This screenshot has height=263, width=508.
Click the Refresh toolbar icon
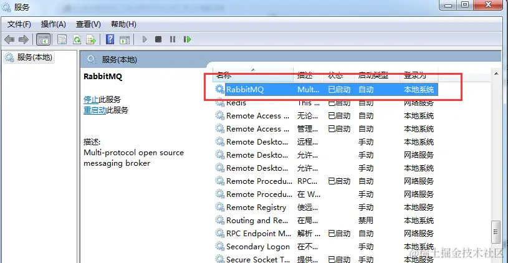77,39
